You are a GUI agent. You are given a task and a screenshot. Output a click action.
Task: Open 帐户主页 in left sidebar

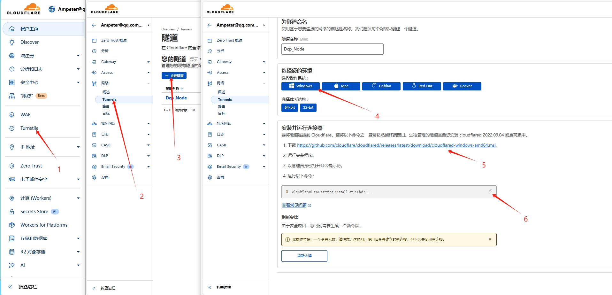click(43, 29)
